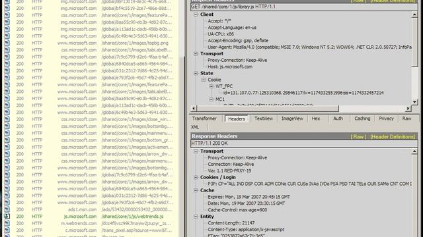Collapse the MC1 cookie node
The image size is (423, 237).
pos(211,99)
